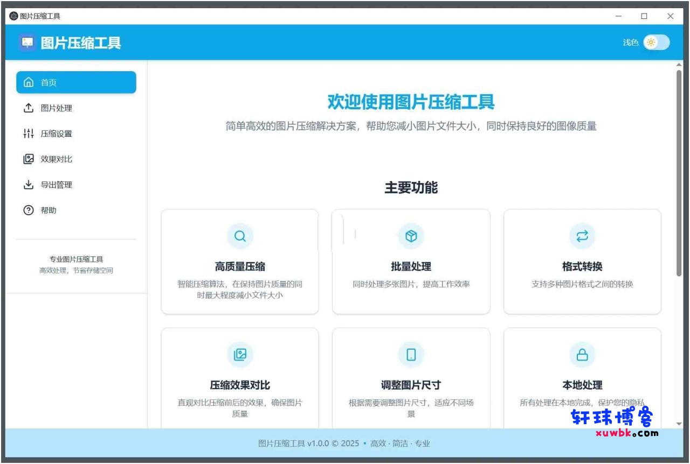Open 导出管理 in the sidebar
Viewport: 690px width, 464px height.
[x=76, y=185]
